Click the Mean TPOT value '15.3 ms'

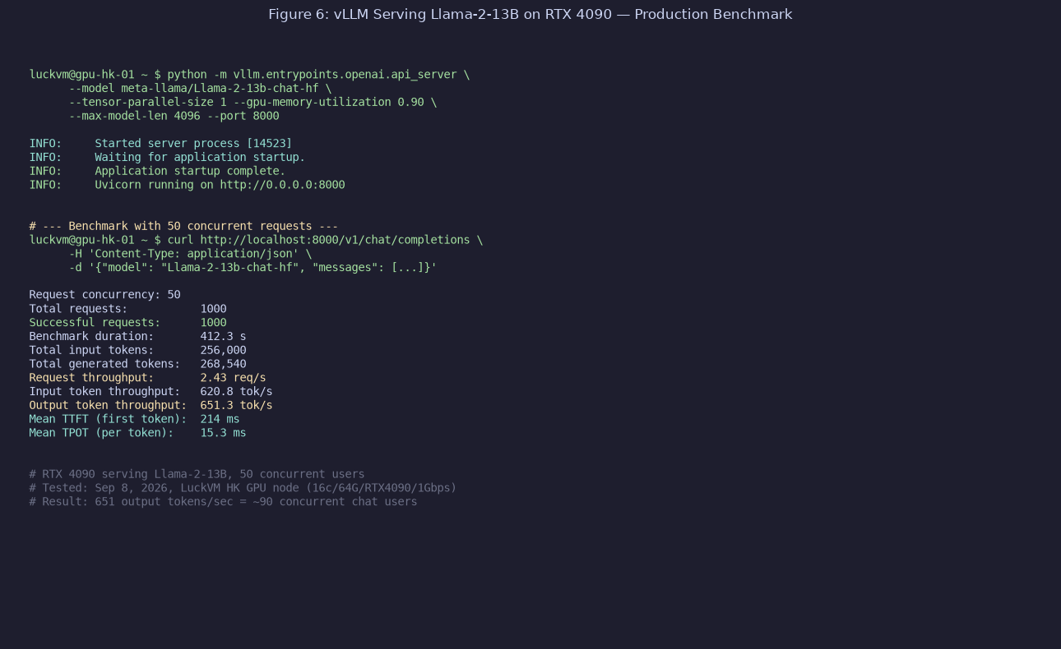[223, 434]
